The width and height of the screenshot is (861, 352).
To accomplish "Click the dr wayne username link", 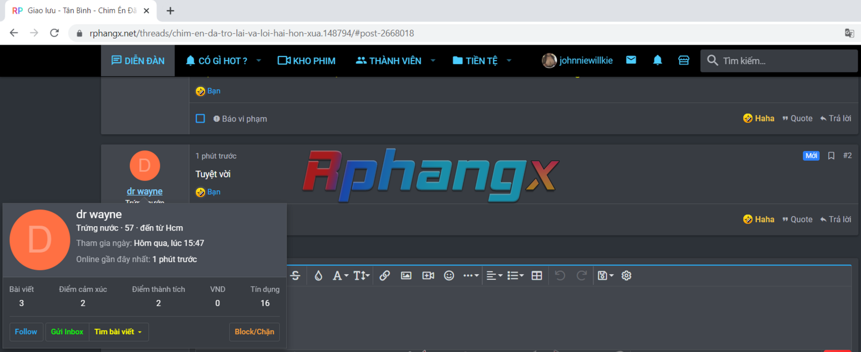I will (x=145, y=191).
